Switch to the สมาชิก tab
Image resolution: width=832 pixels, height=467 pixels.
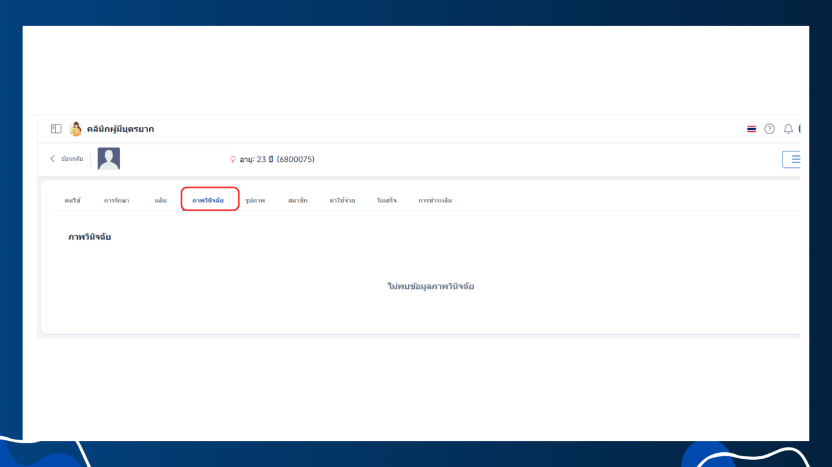pos(298,201)
